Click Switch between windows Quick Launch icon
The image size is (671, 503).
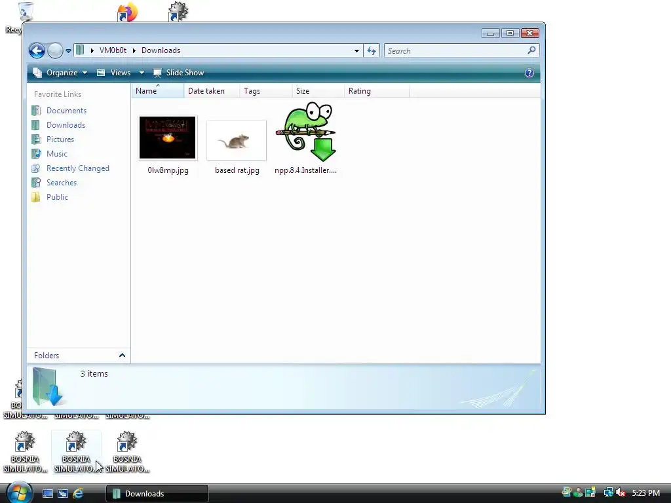point(63,494)
